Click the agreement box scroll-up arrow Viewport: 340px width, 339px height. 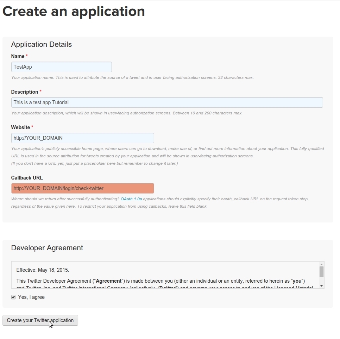(x=321, y=264)
